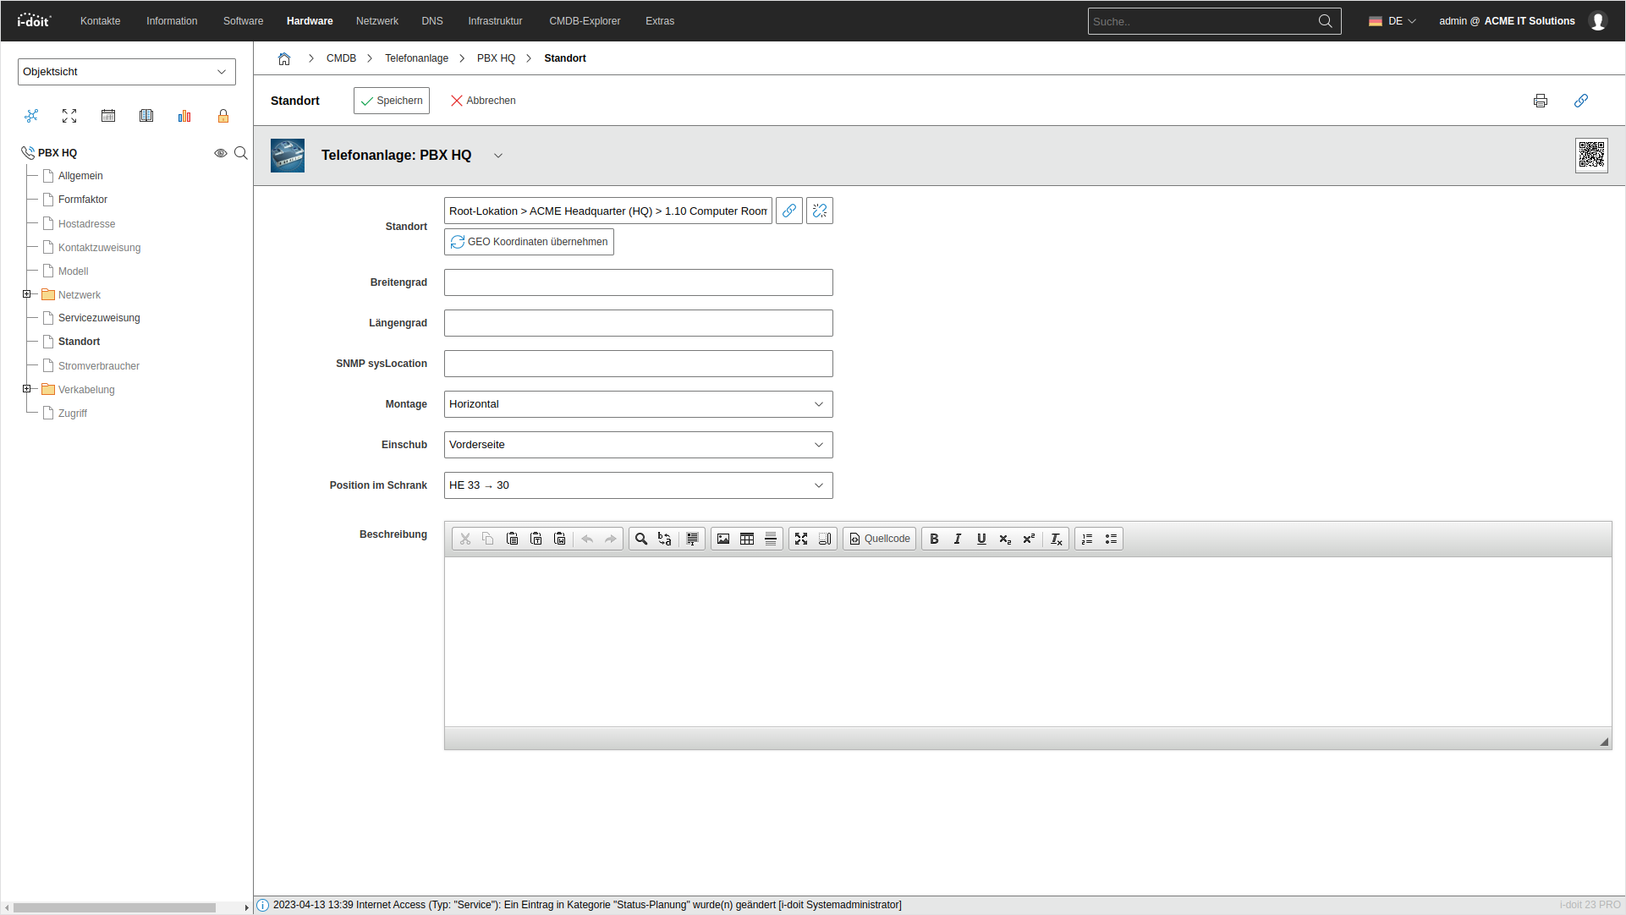Viewport: 1626px width, 915px height.
Task: Toggle the eye visibility icon beside PBX HQ
Action: coord(220,153)
